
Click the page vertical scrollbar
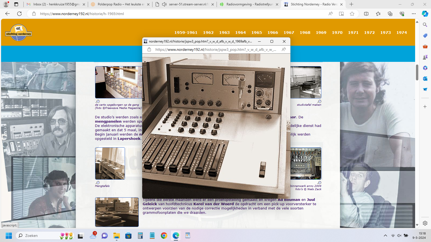(x=417, y=73)
